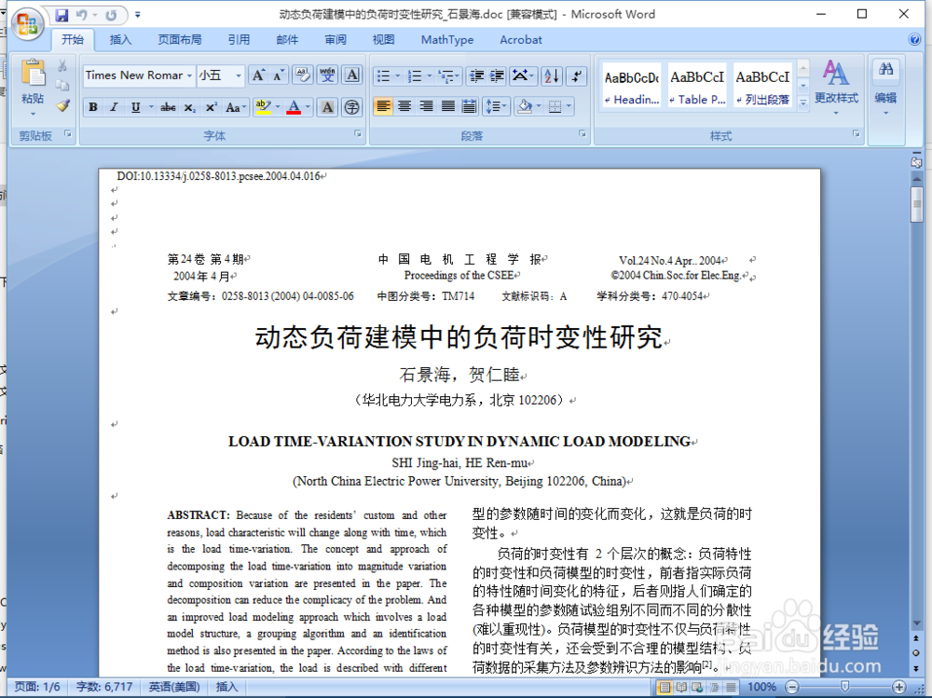Click the red font color A button

coord(294,107)
